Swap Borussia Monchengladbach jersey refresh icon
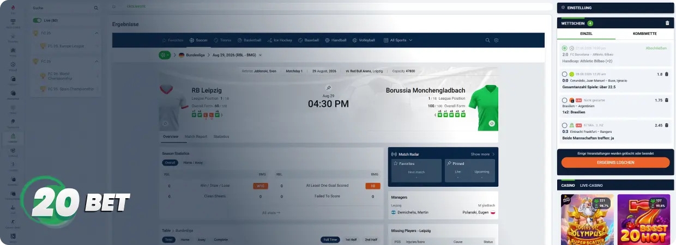The image size is (676, 245). click(x=492, y=124)
